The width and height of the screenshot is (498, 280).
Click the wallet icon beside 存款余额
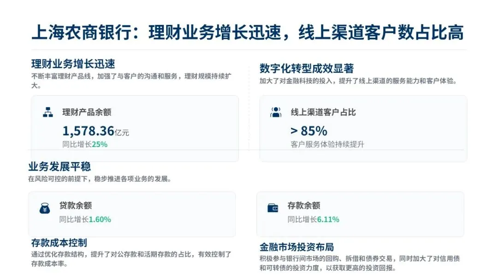point(273,208)
